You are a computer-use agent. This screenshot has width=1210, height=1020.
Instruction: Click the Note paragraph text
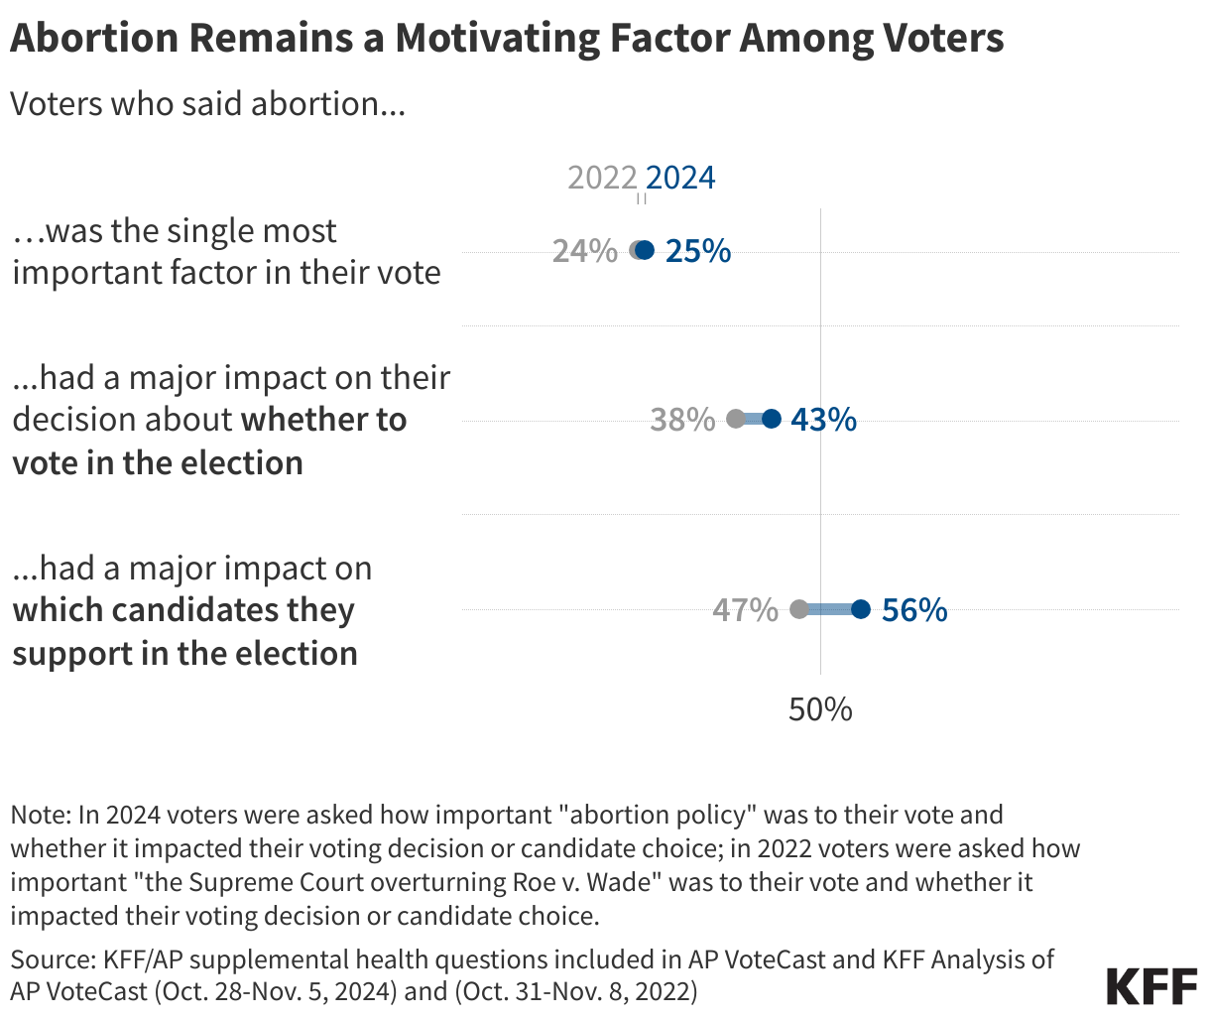coord(545,864)
